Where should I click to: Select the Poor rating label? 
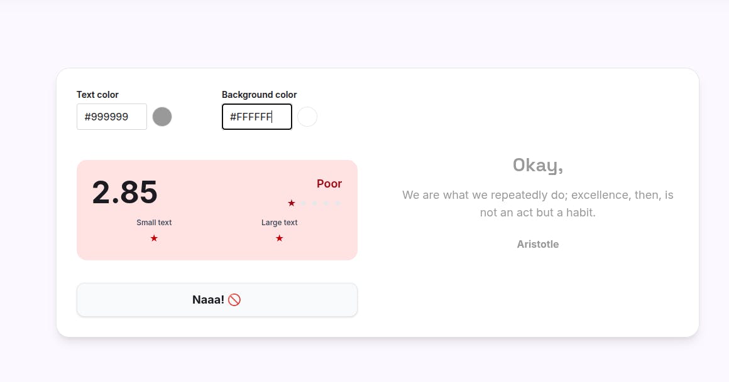tap(329, 184)
